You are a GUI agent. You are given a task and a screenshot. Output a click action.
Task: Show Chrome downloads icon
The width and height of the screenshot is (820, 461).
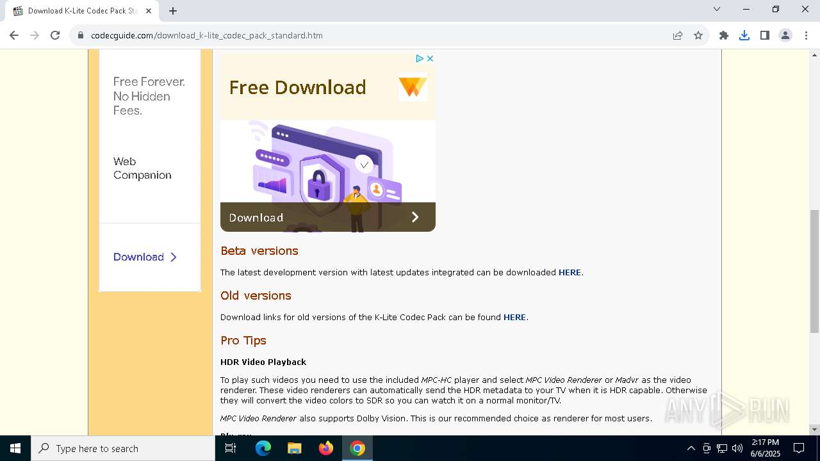point(744,35)
